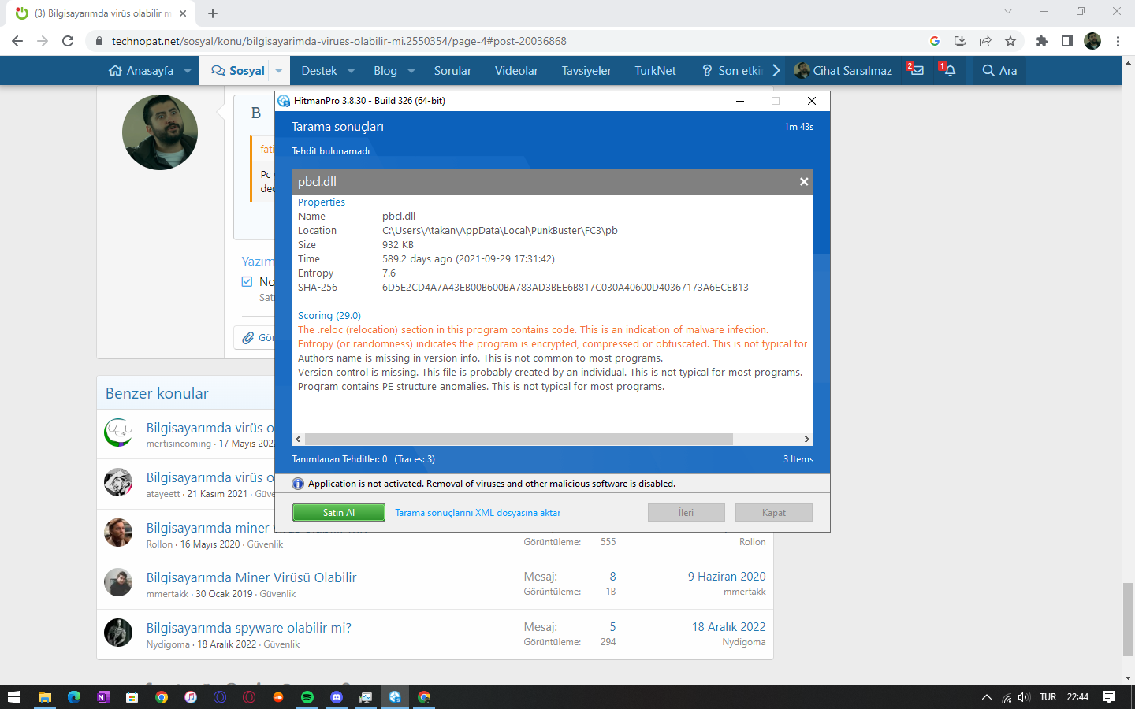The image size is (1135, 709).
Task: Open the Chrome profile avatar
Action: (1092, 41)
